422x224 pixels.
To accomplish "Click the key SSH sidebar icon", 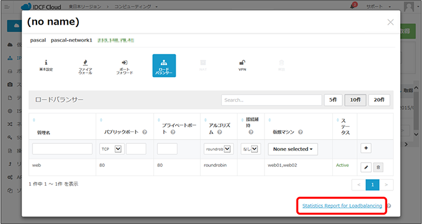I will pos(10,137).
